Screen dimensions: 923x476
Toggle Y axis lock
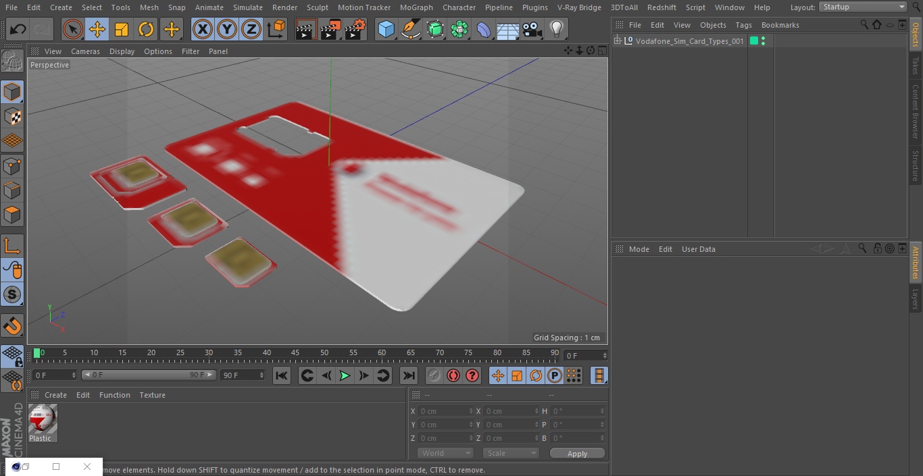click(227, 29)
